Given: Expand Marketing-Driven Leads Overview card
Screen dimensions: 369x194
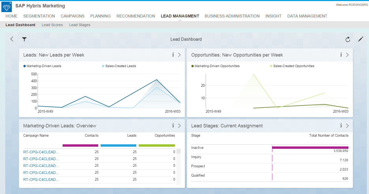Looking at the screenshot, I should tap(179, 126).
